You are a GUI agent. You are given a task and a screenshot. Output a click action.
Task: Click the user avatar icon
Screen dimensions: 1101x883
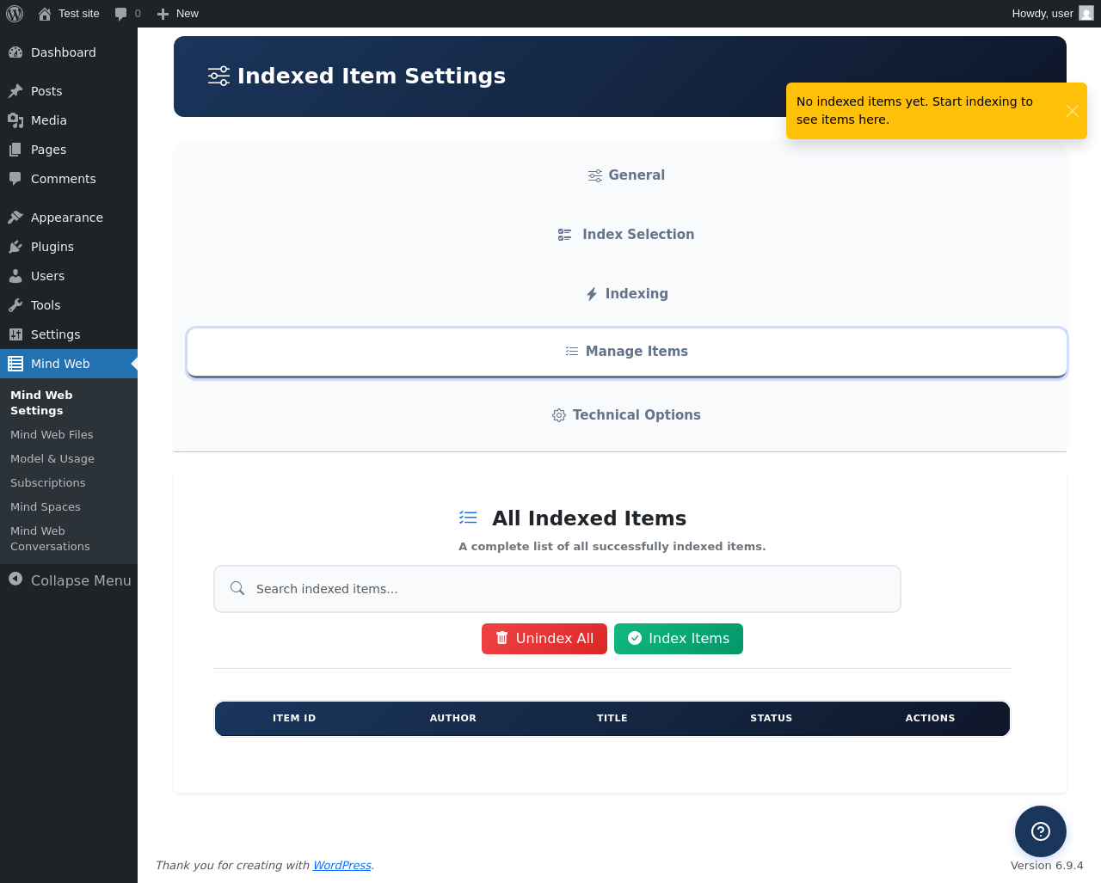1086,14
